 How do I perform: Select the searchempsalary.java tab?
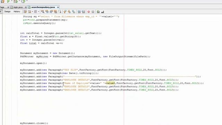coord(43,7)
